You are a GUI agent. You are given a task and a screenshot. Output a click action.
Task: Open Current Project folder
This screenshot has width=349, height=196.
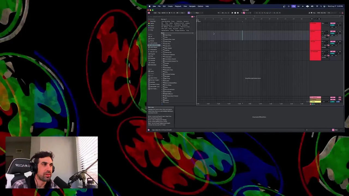[154, 80]
